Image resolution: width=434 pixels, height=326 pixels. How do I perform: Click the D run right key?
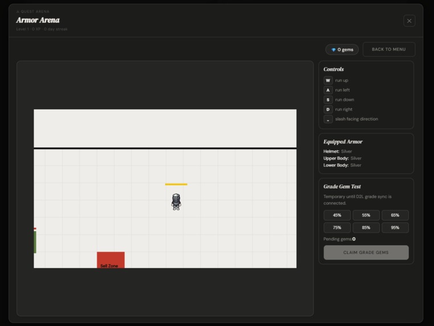point(328,109)
